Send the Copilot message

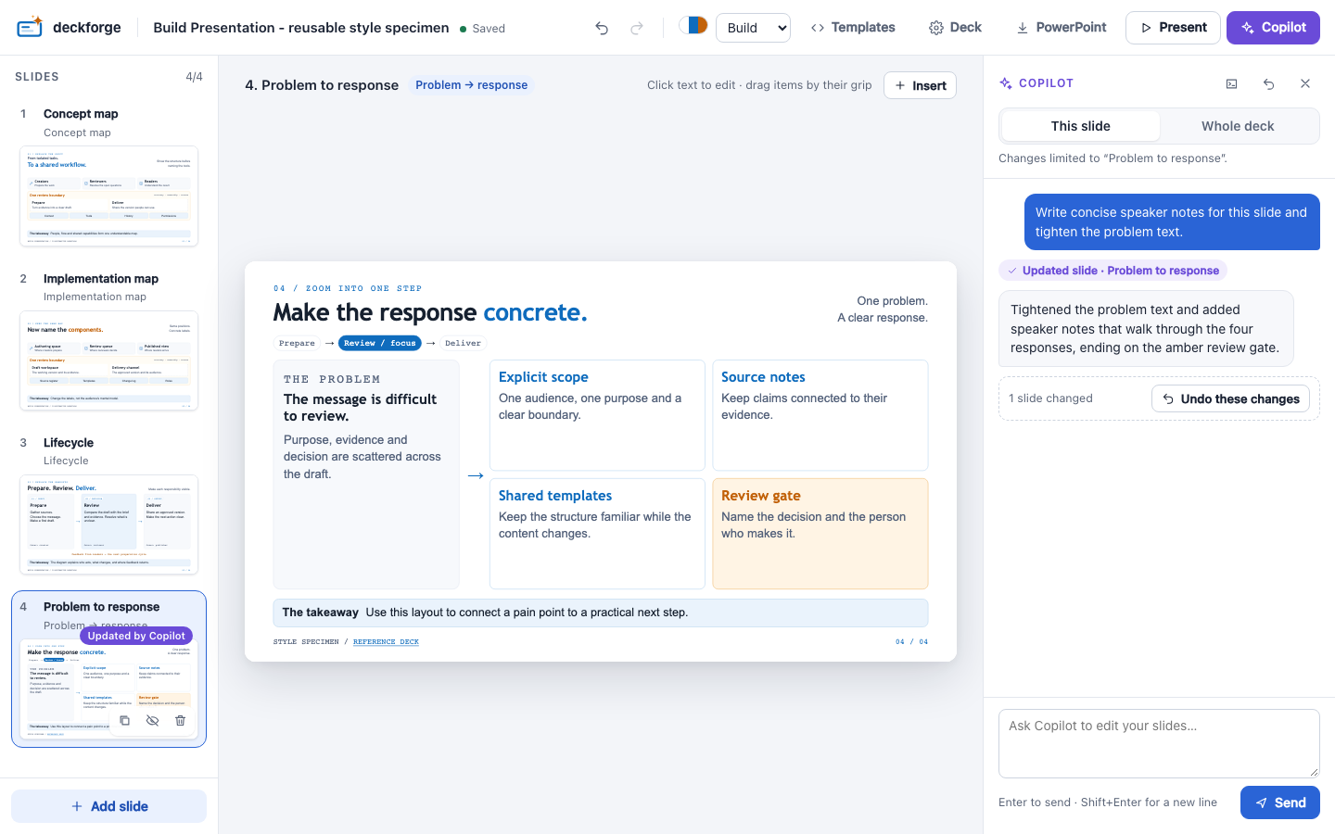[1280, 802]
